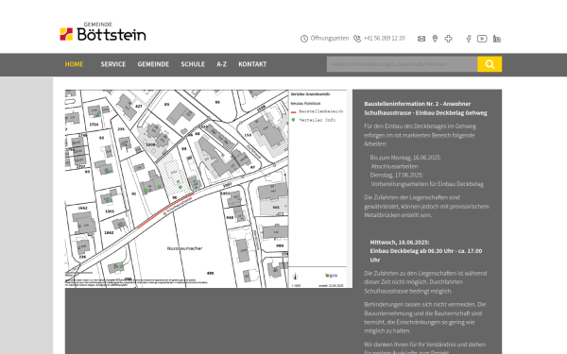
Task: Open the LinkedIn icon
Action: pos(497,39)
